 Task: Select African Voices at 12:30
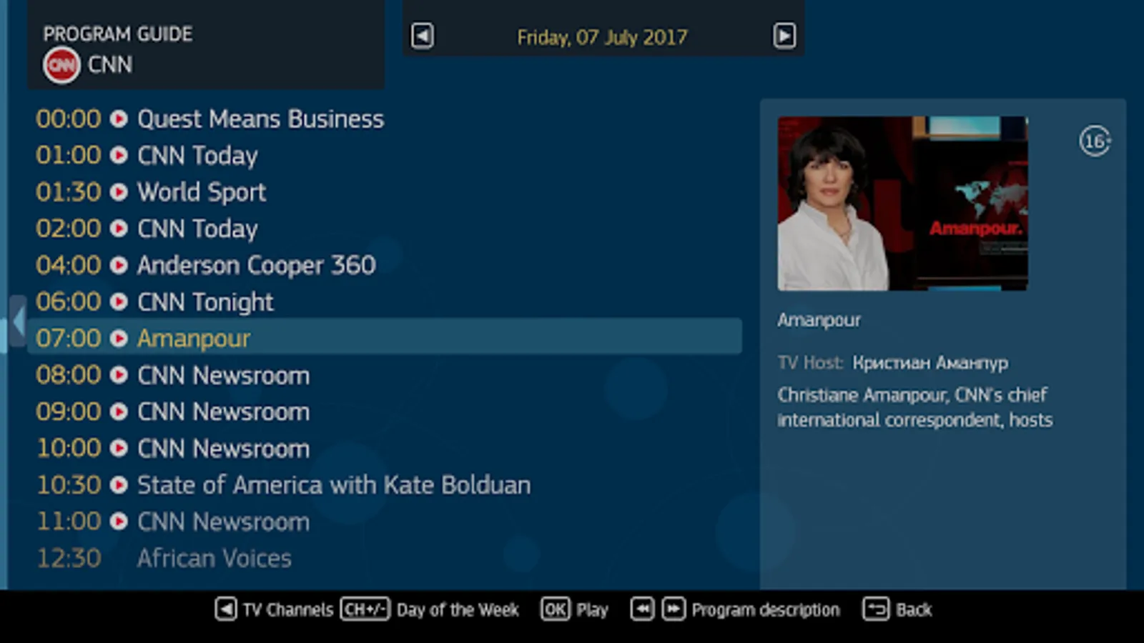coord(385,558)
